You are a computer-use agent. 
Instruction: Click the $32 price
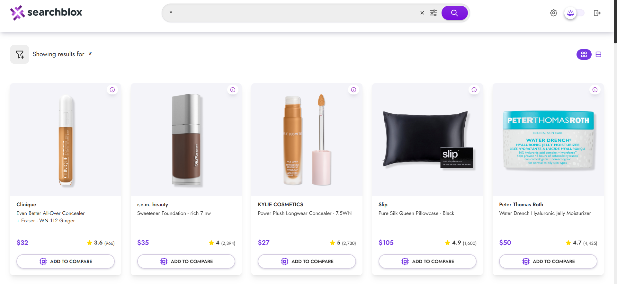tap(22, 243)
